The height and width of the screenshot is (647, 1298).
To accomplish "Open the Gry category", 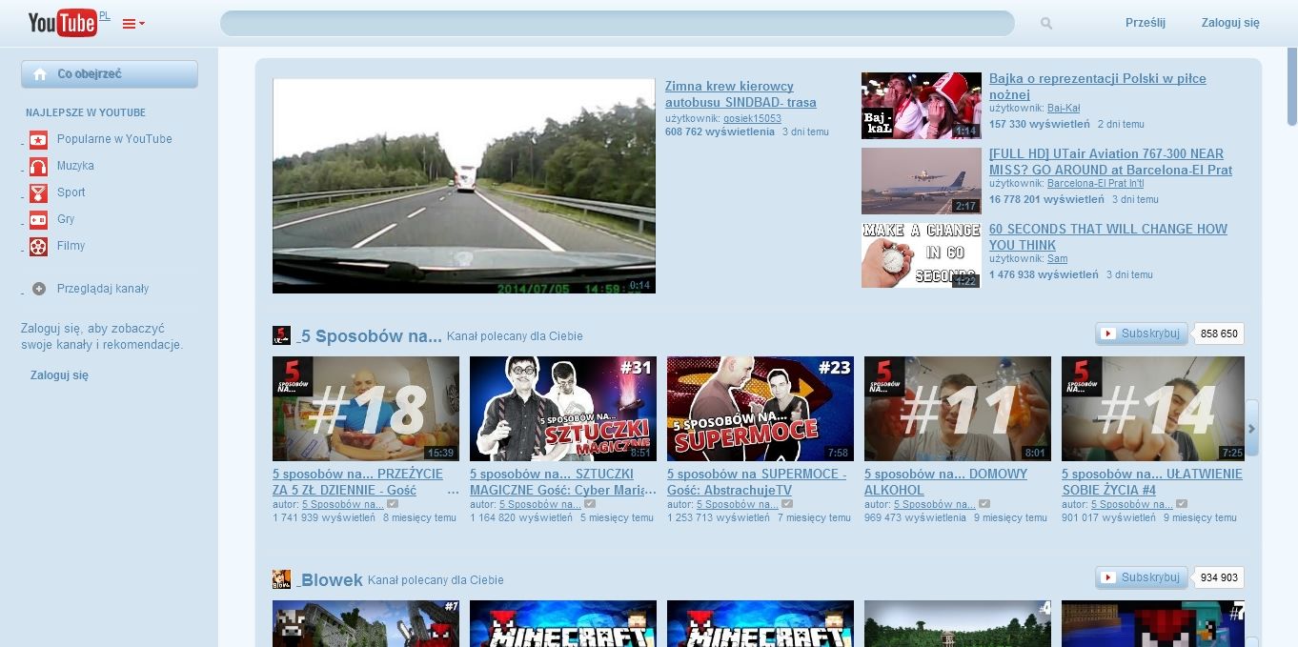I will click(66, 219).
